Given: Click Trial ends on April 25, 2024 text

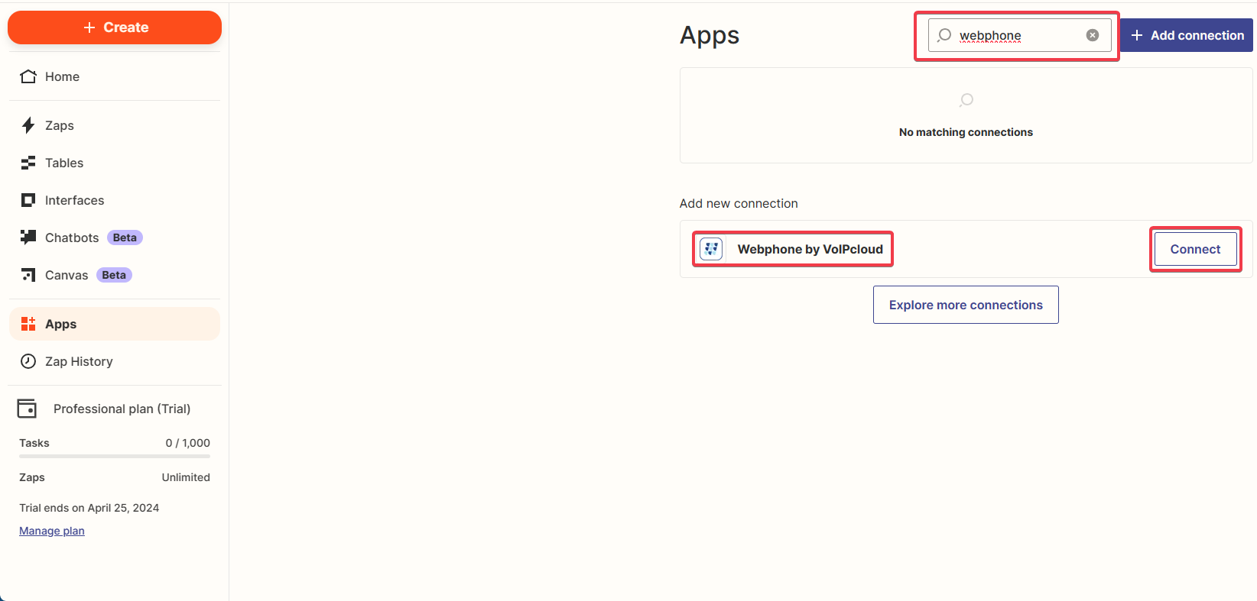Looking at the screenshot, I should pyautogui.click(x=89, y=508).
